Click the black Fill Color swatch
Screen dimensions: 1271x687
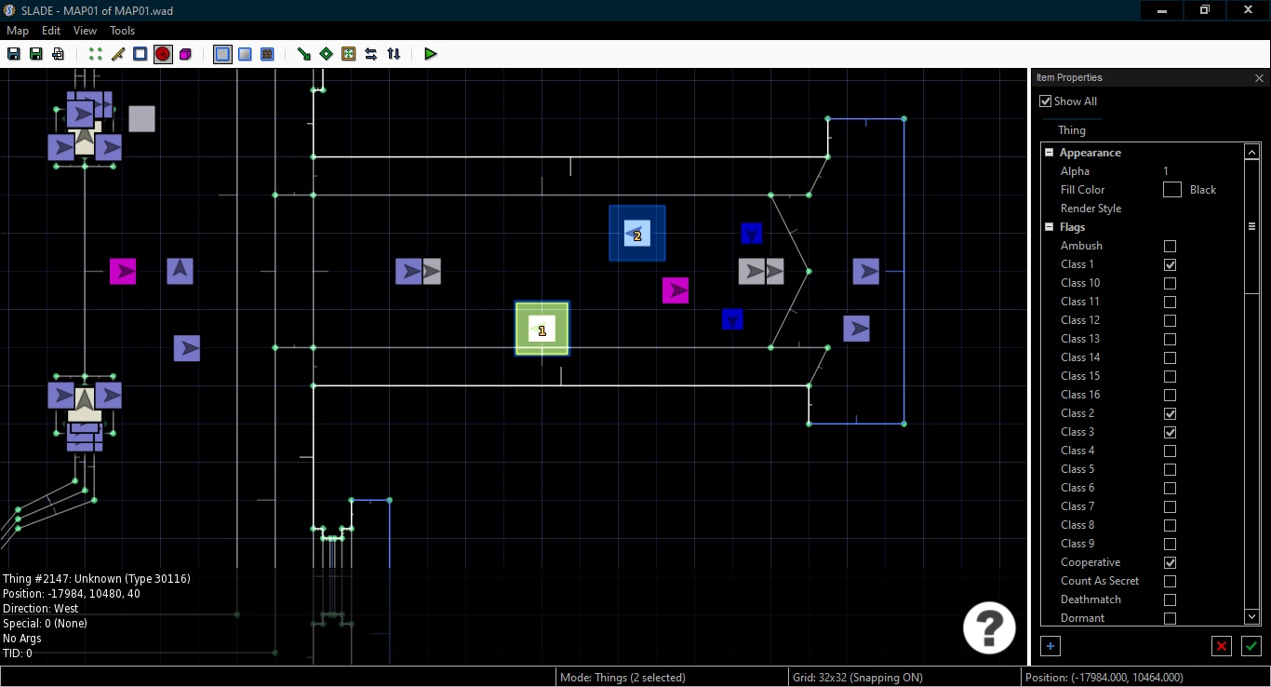coord(1172,189)
